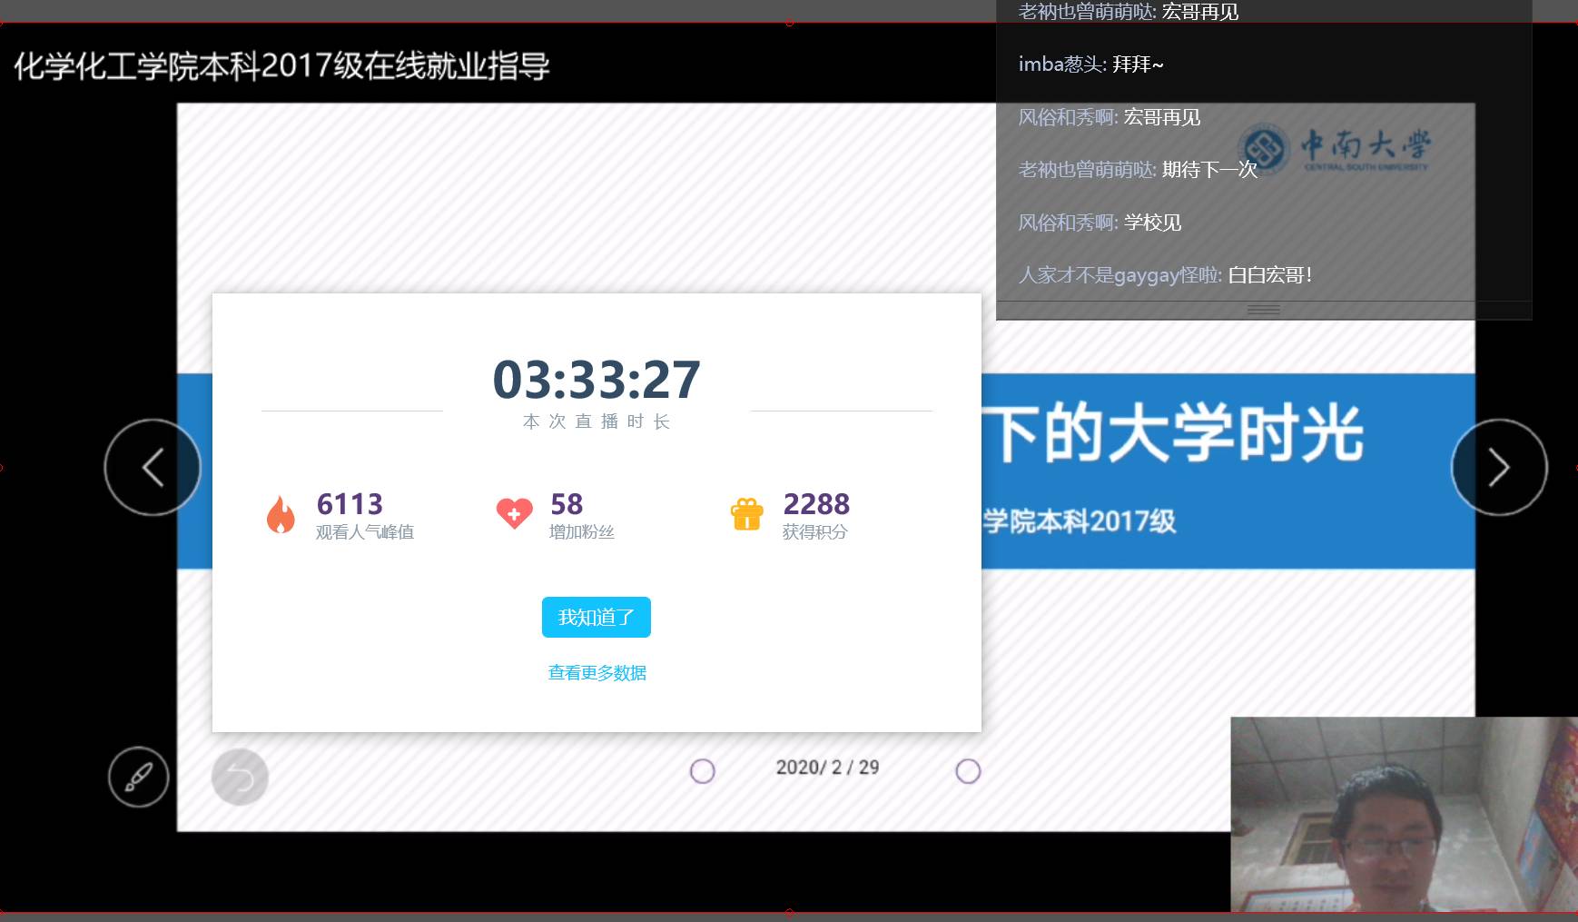1578x922 pixels.
Task: Click the 03:33:27 stream duration
Action: 597,380
